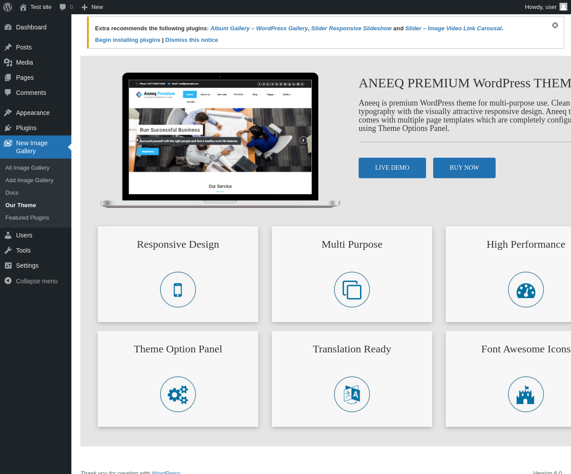Select Our Theme submenu item
Image resolution: width=571 pixels, height=474 pixels.
point(21,205)
